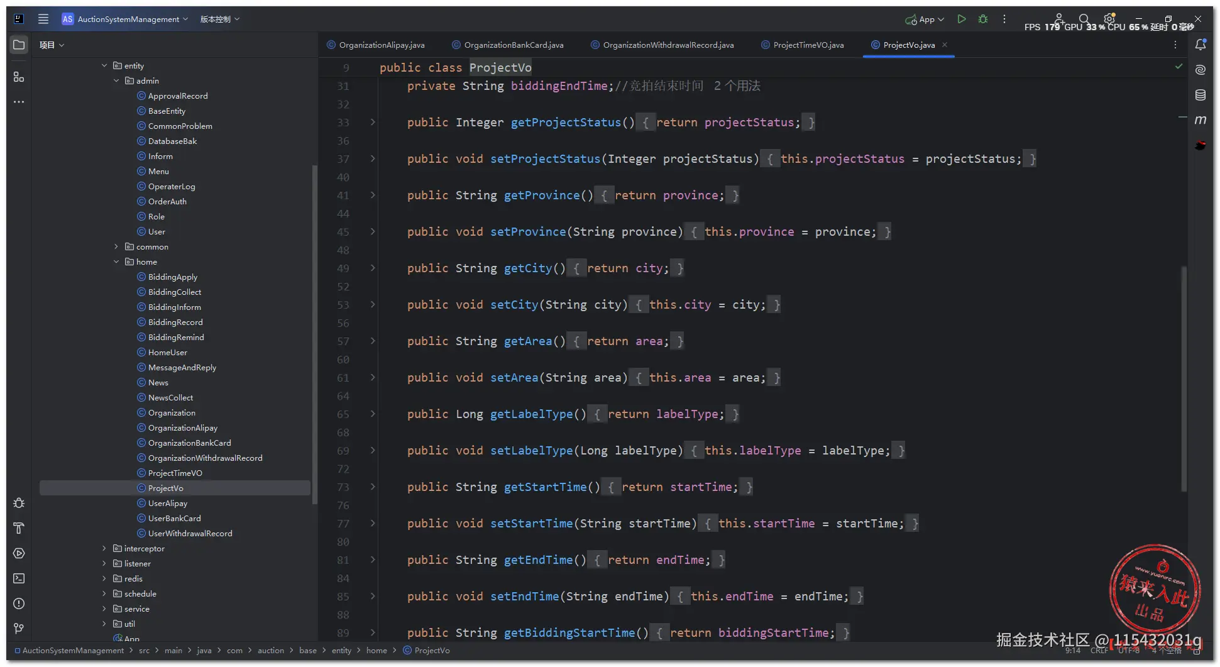This screenshot has width=1220, height=667.
Task: Expand the redis folder
Action: point(104,578)
